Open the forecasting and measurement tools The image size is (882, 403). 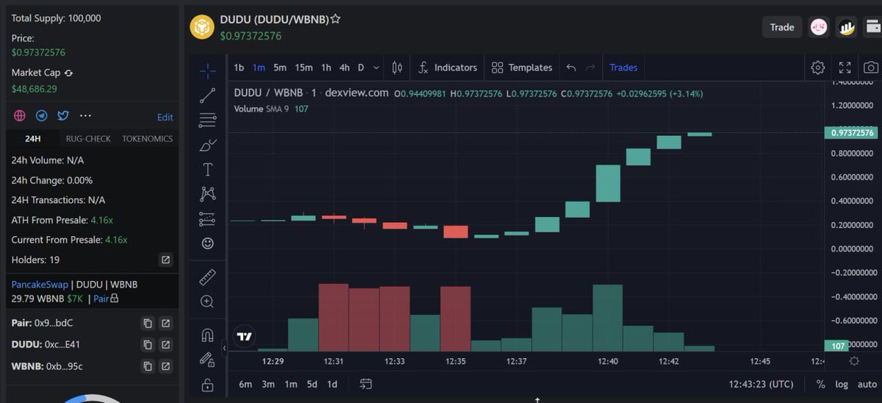[x=208, y=218]
